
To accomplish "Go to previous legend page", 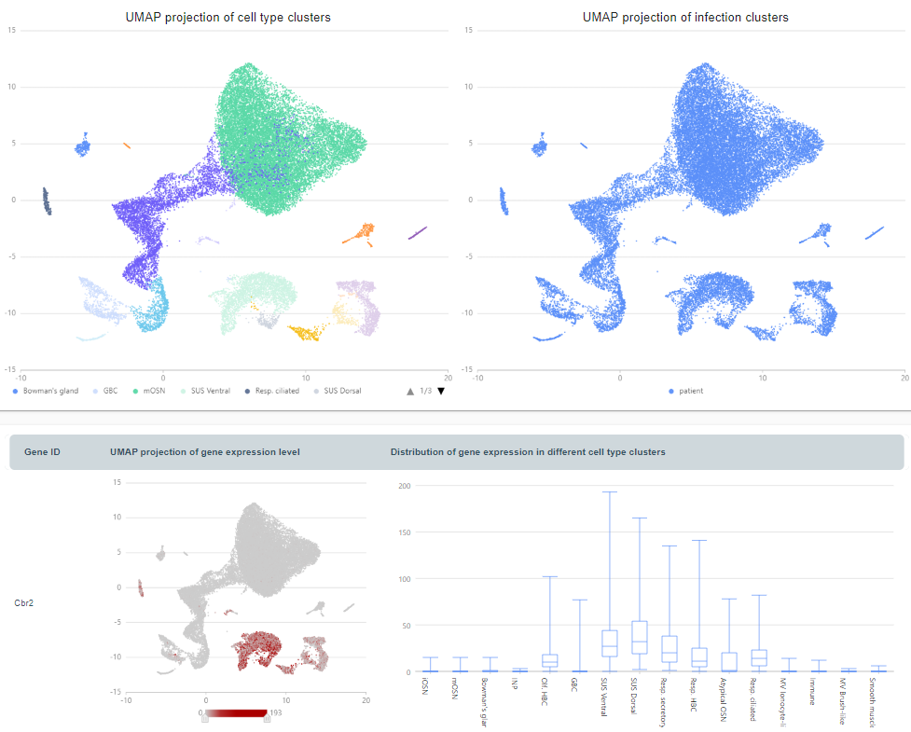I will point(409,391).
